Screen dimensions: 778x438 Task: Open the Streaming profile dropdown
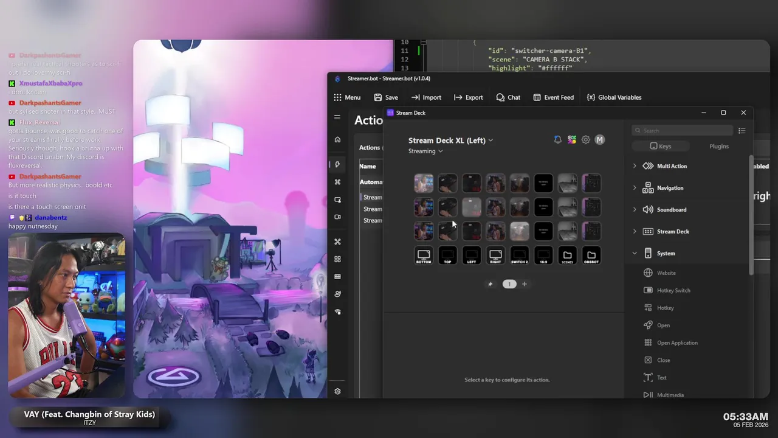425,151
